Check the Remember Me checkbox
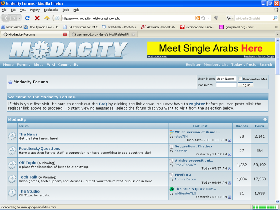The width and height of the screenshot is (280, 210). [x=240, y=78]
